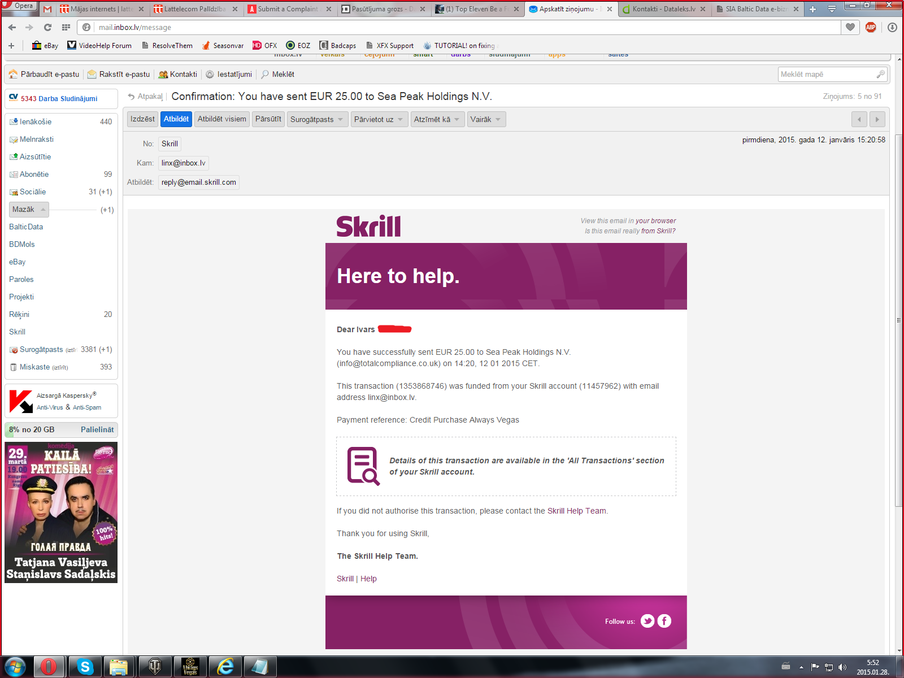The height and width of the screenshot is (678, 904).
Task: Go to next message arrow
Action: pos(877,119)
